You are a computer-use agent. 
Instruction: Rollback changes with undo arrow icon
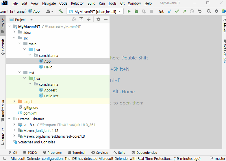pos(199,11)
